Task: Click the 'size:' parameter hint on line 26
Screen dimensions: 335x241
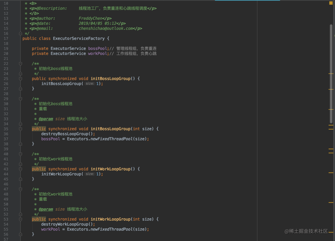Action: coord(90,84)
